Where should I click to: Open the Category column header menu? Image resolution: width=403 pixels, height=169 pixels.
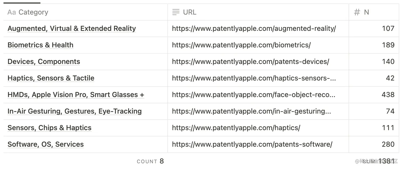click(33, 12)
